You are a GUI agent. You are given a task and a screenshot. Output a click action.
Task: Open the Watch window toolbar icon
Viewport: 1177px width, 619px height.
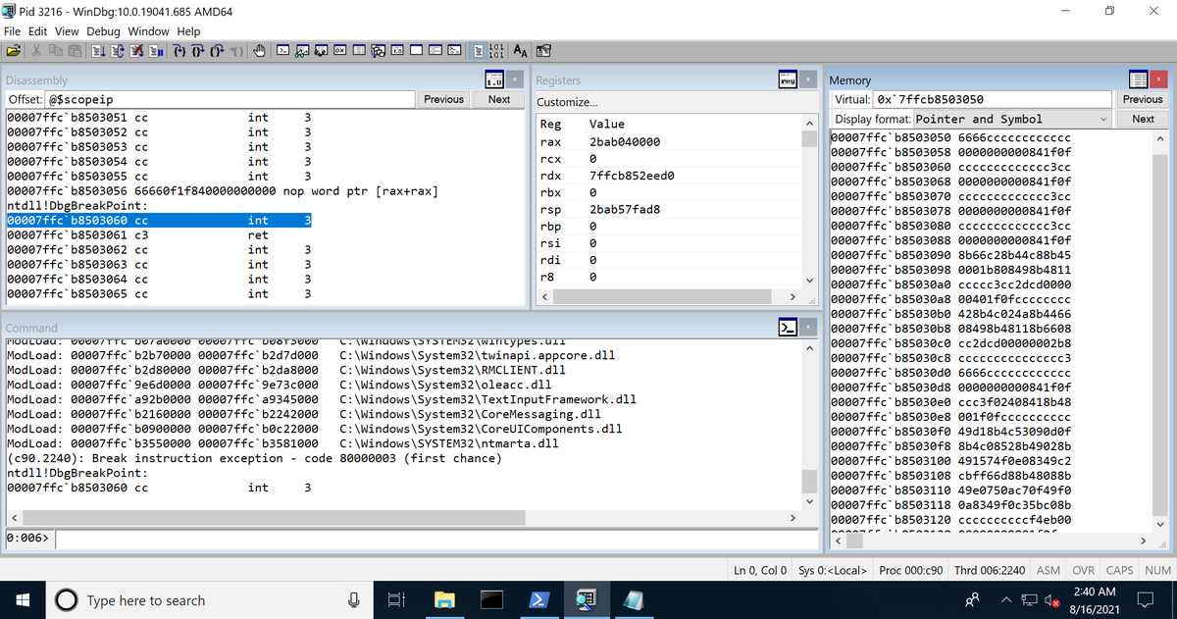(301, 50)
